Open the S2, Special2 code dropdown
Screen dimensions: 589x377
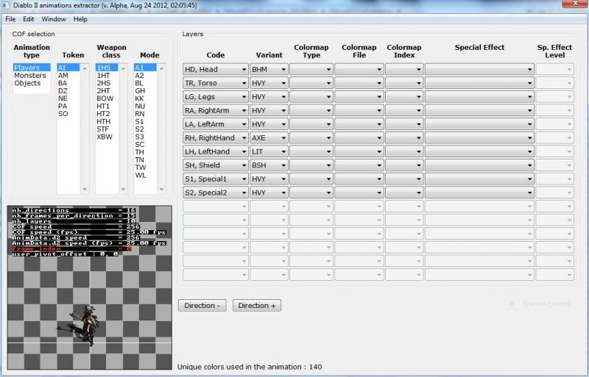click(216, 193)
